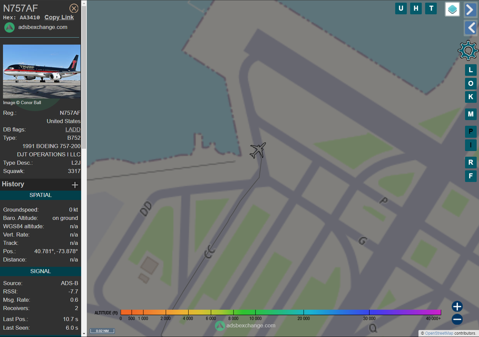Screen dimensions: 479x337
Task: Open the LADD database flag link
Action: point(73,129)
